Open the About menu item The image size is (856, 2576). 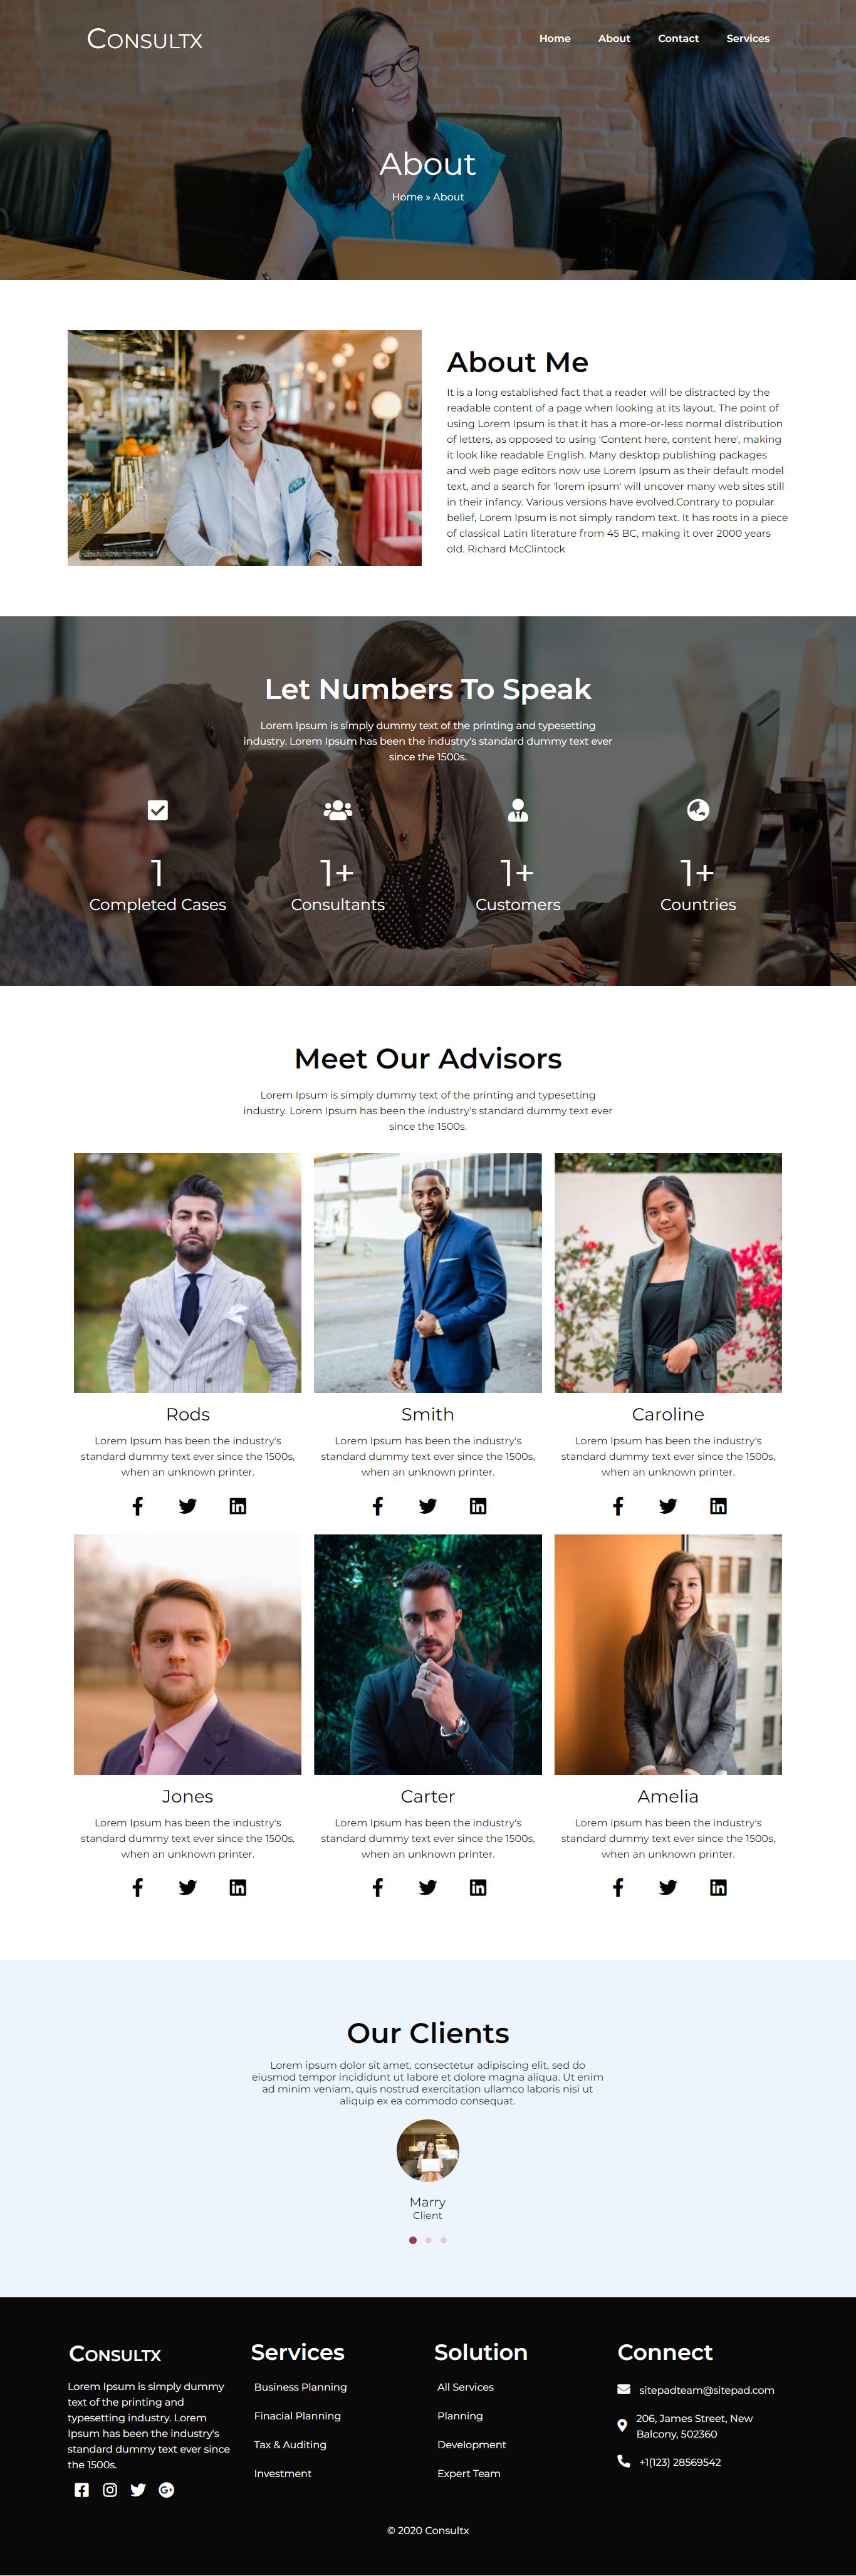coord(614,38)
